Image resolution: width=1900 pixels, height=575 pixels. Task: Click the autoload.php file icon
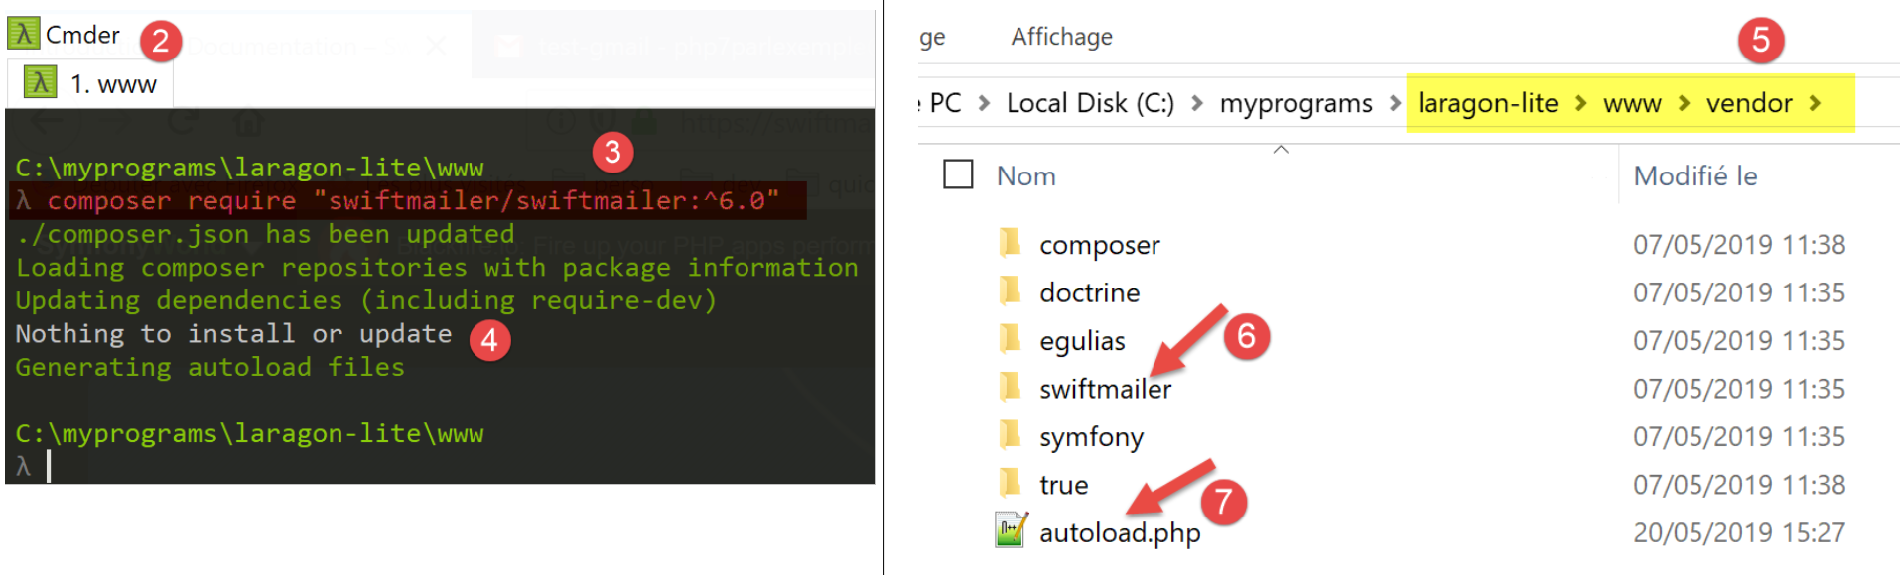(x=1011, y=531)
